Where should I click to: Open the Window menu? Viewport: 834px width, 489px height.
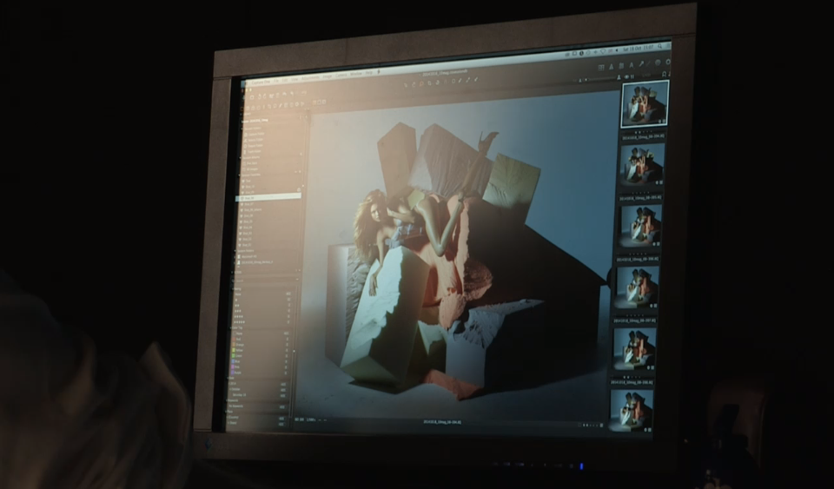pyautogui.click(x=356, y=74)
